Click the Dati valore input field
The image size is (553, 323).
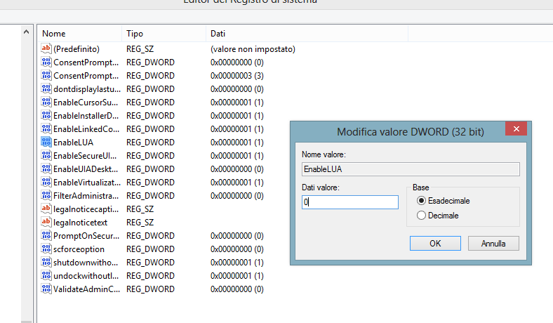point(349,202)
